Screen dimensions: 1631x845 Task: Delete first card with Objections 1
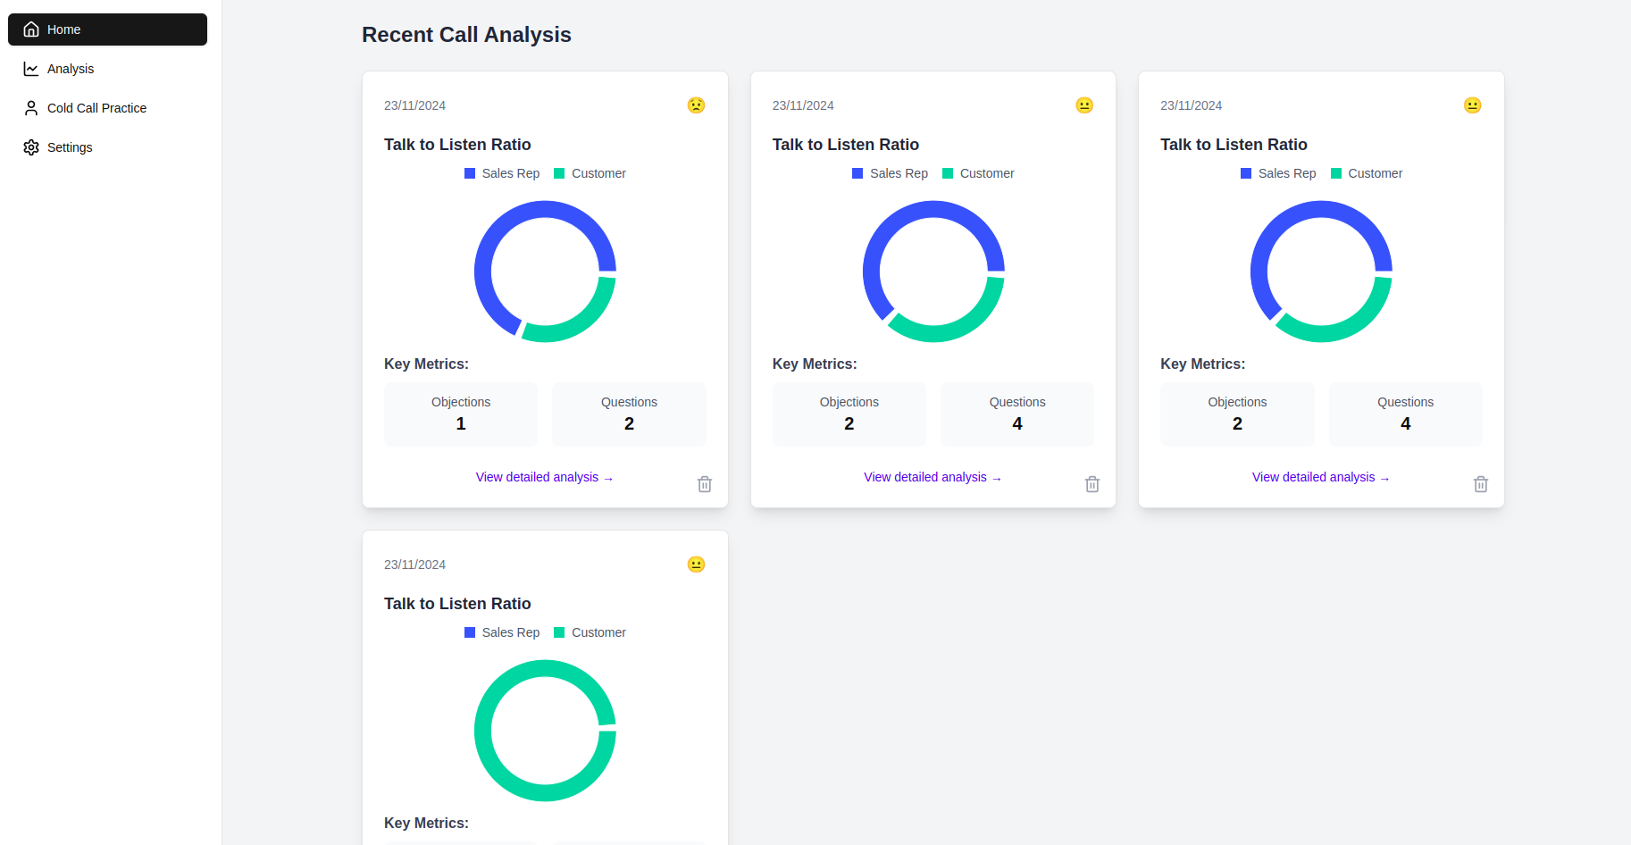pyautogui.click(x=705, y=484)
